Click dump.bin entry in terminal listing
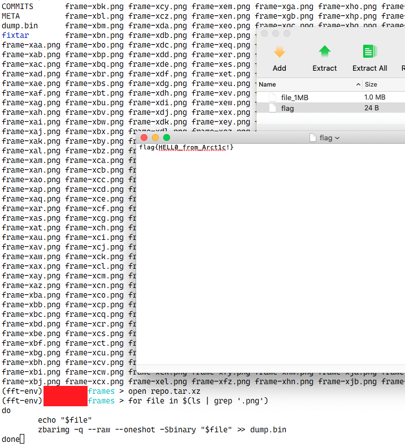Viewport: 405px width, 447px height. pyautogui.click(x=20, y=25)
